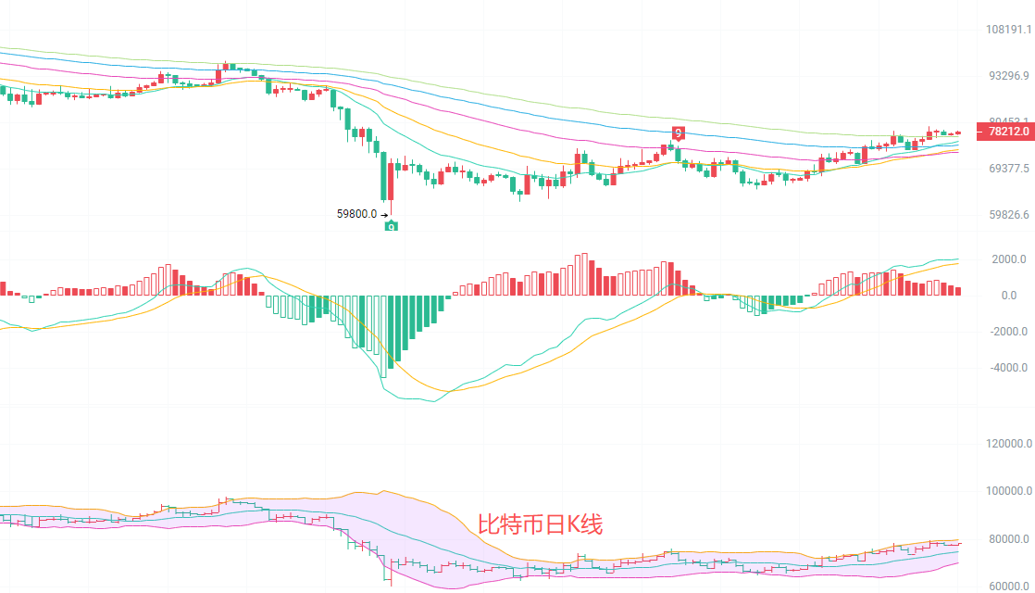Click the 60000.0 Bollinger axis label
Screen dimensions: 1035x593
click(1008, 587)
